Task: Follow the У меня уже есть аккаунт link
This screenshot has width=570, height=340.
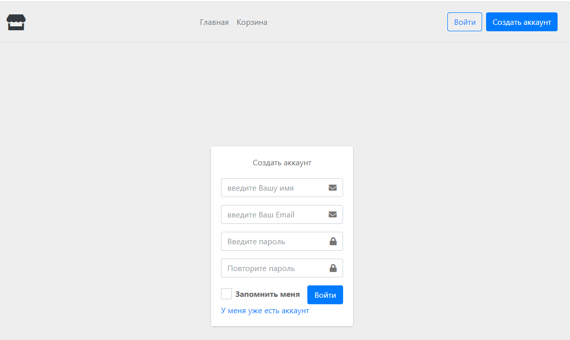Action: 265,310
